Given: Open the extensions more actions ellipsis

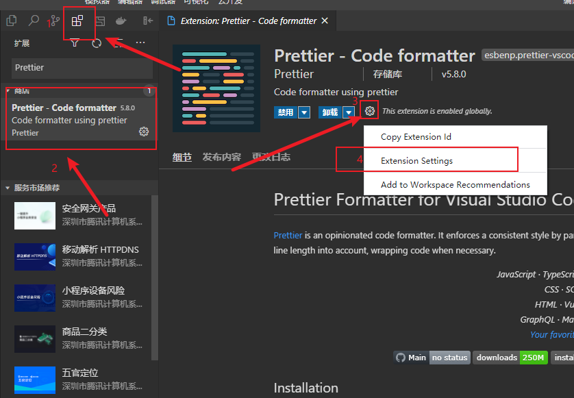Looking at the screenshot, I should coord(140,43).
